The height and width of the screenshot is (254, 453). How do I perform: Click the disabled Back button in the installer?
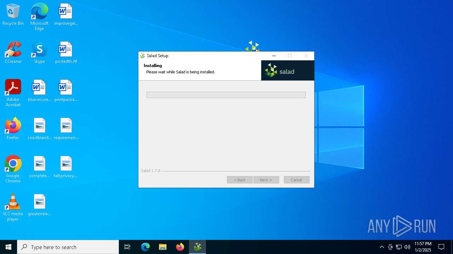point(240,180)
